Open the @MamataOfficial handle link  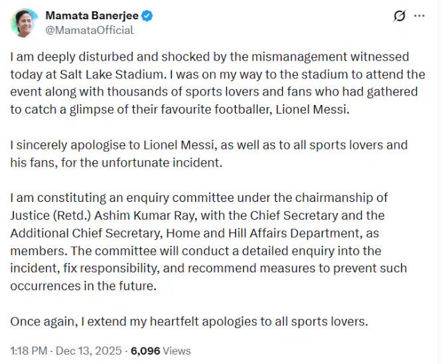point(89,30)
